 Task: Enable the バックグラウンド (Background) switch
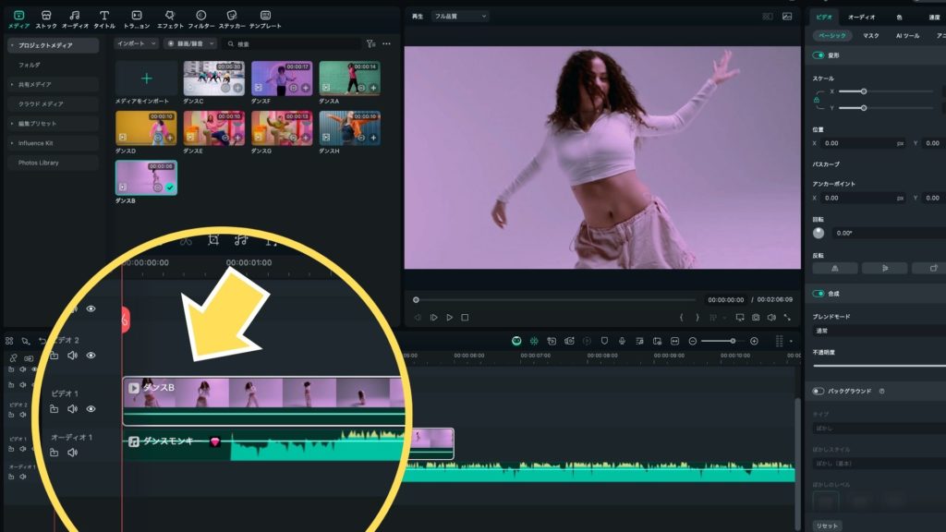[x=818, y=391]
